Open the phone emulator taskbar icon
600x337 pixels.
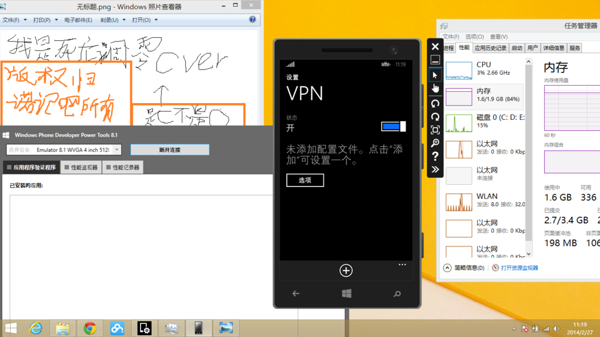pyautogui.click(x=199, y=328)
